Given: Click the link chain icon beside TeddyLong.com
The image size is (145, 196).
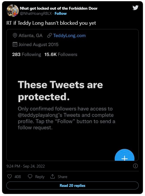Looking at the screenshot, I should click(50, 36).
